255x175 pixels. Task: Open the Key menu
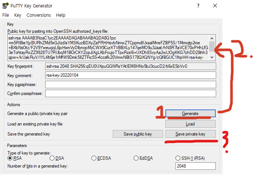18,15
